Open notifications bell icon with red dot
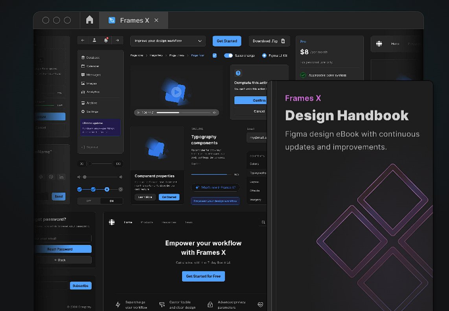The width and height of the screenshot is (449, 311). coord(106,40)
